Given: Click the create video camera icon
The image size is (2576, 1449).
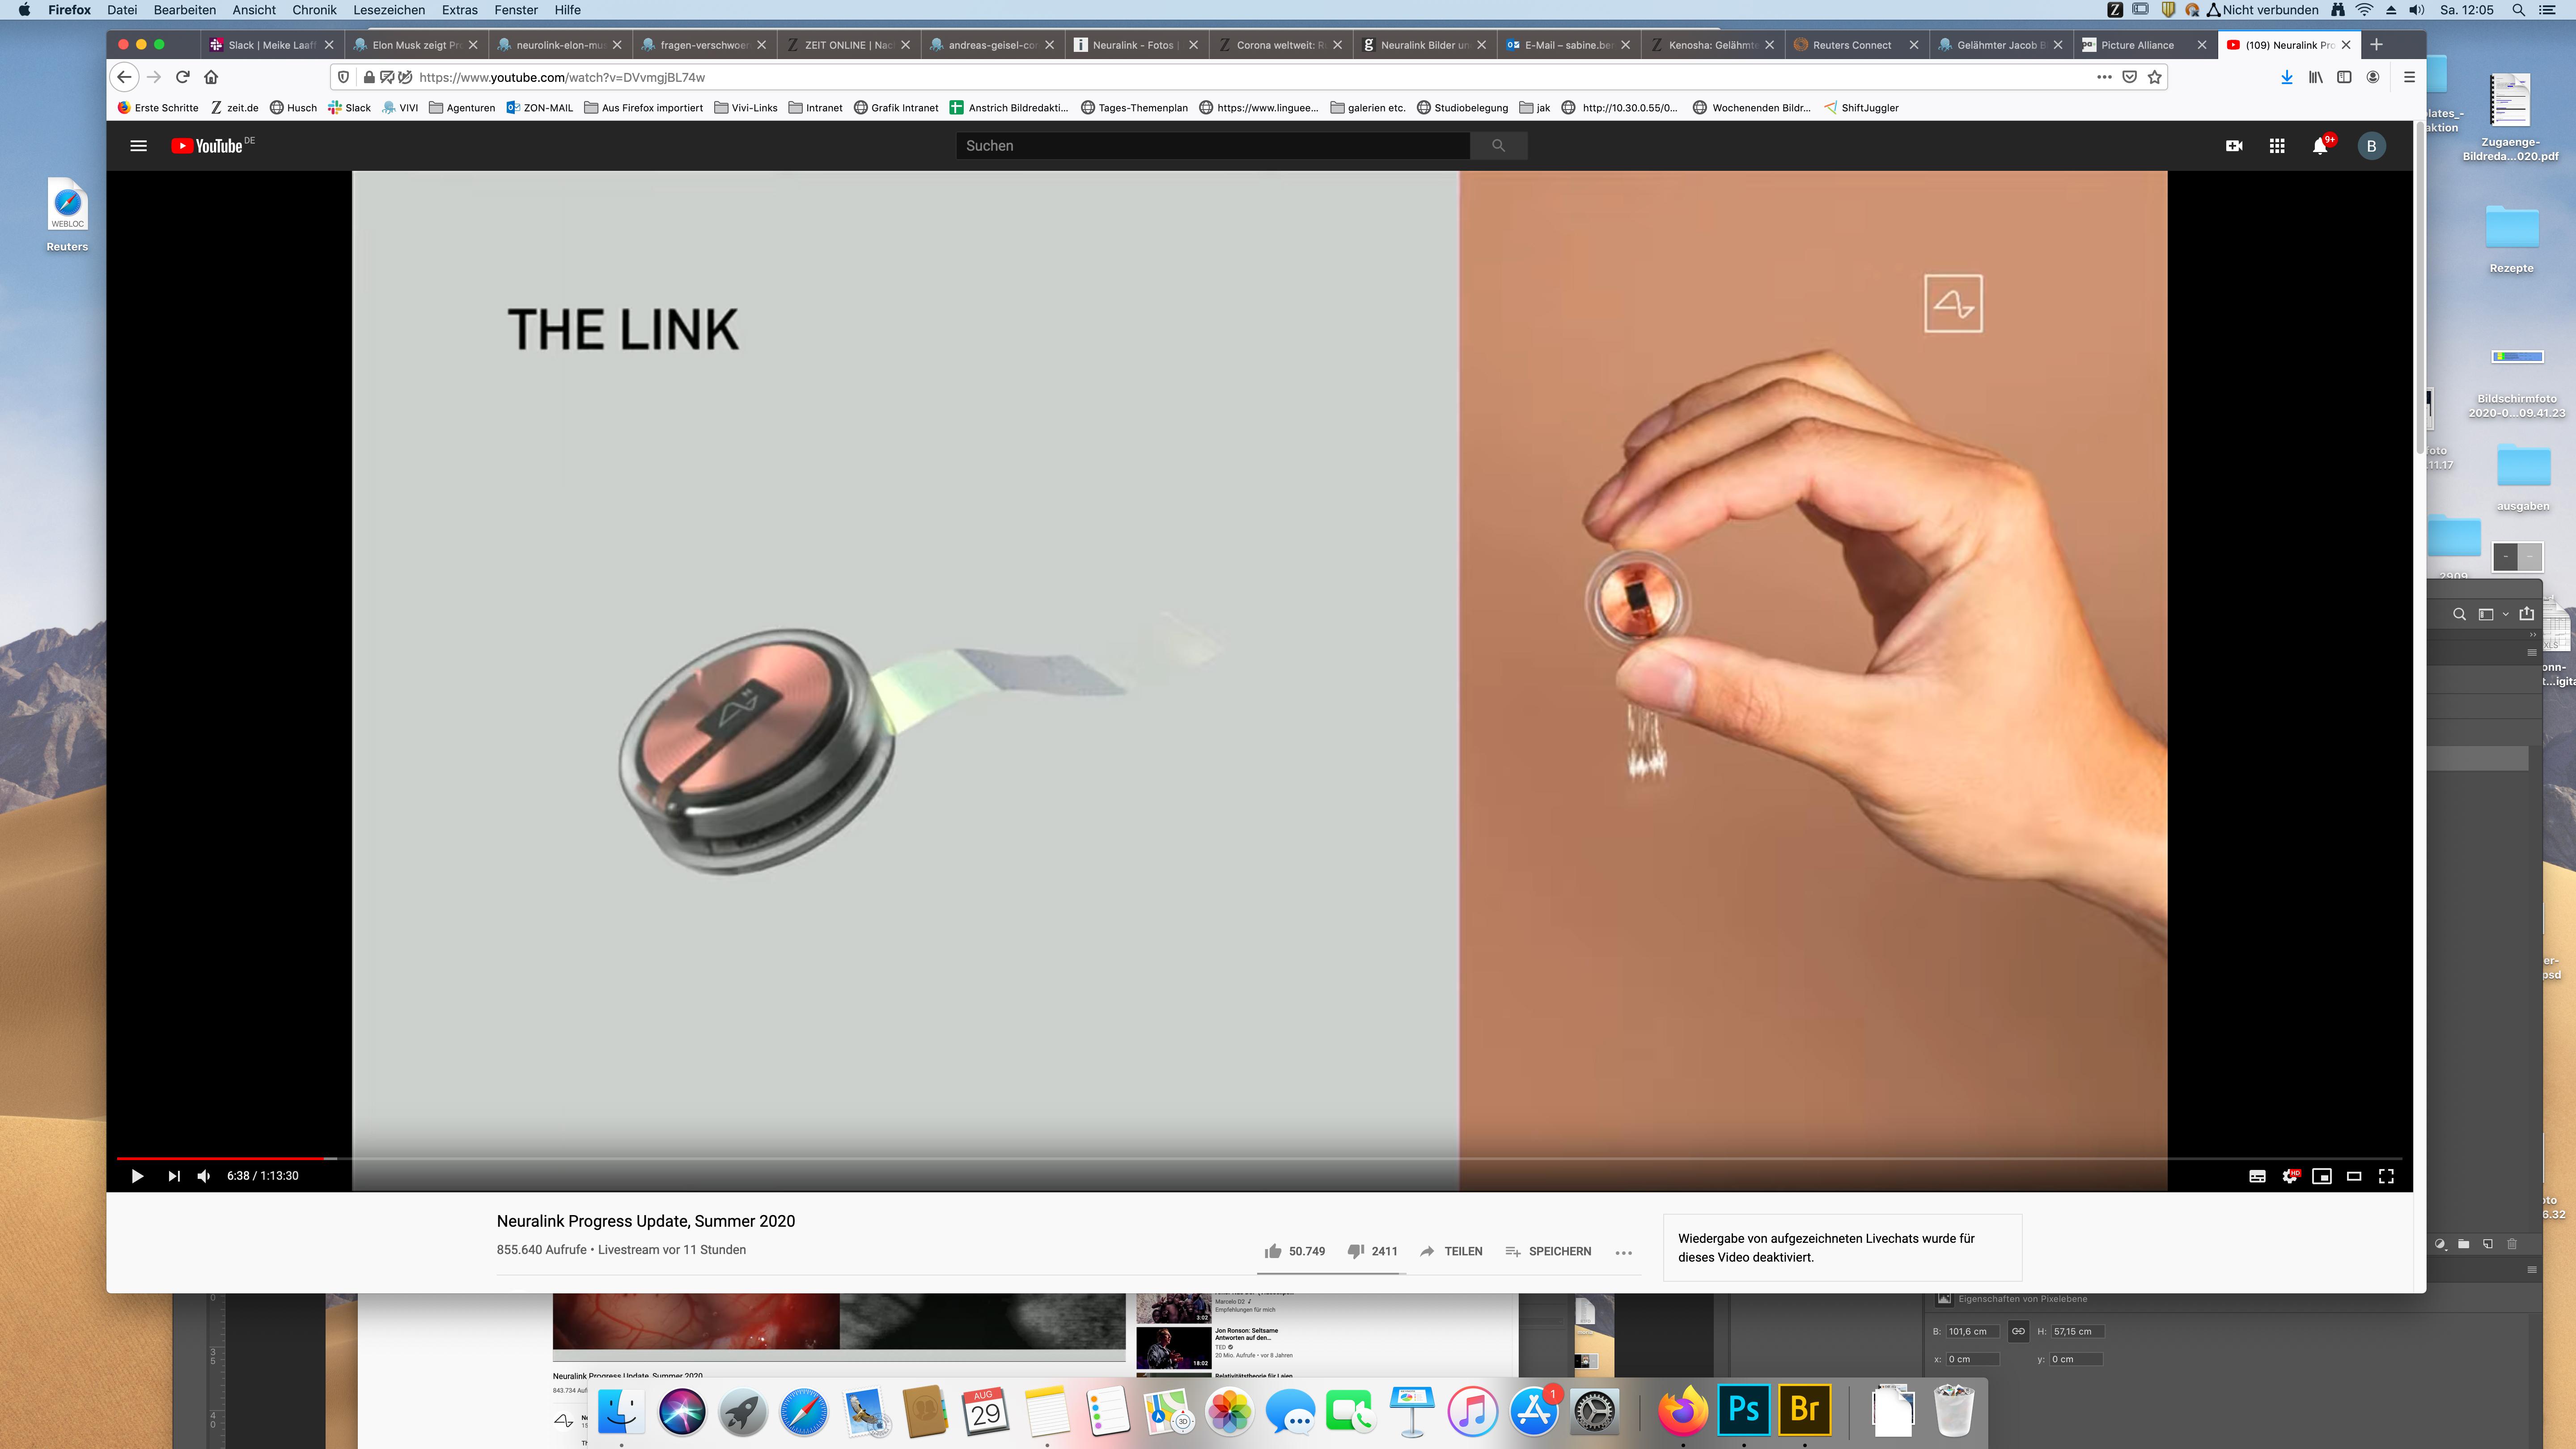Looking at the screenshot, I should 2234,146.
